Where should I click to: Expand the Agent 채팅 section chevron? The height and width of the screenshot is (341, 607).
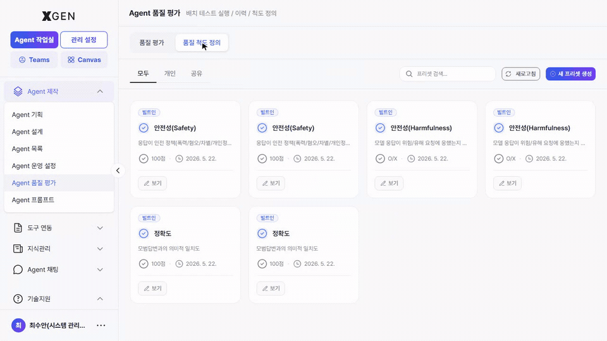click(100, 270)
